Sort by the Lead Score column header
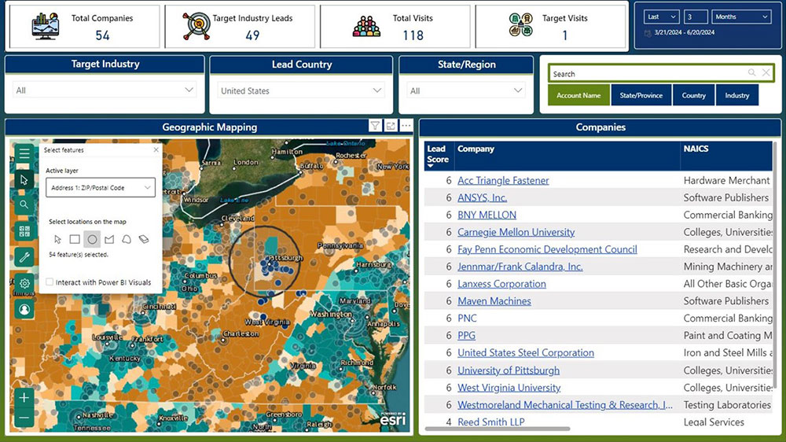786x442 pixels. click(x=438, y=154)
